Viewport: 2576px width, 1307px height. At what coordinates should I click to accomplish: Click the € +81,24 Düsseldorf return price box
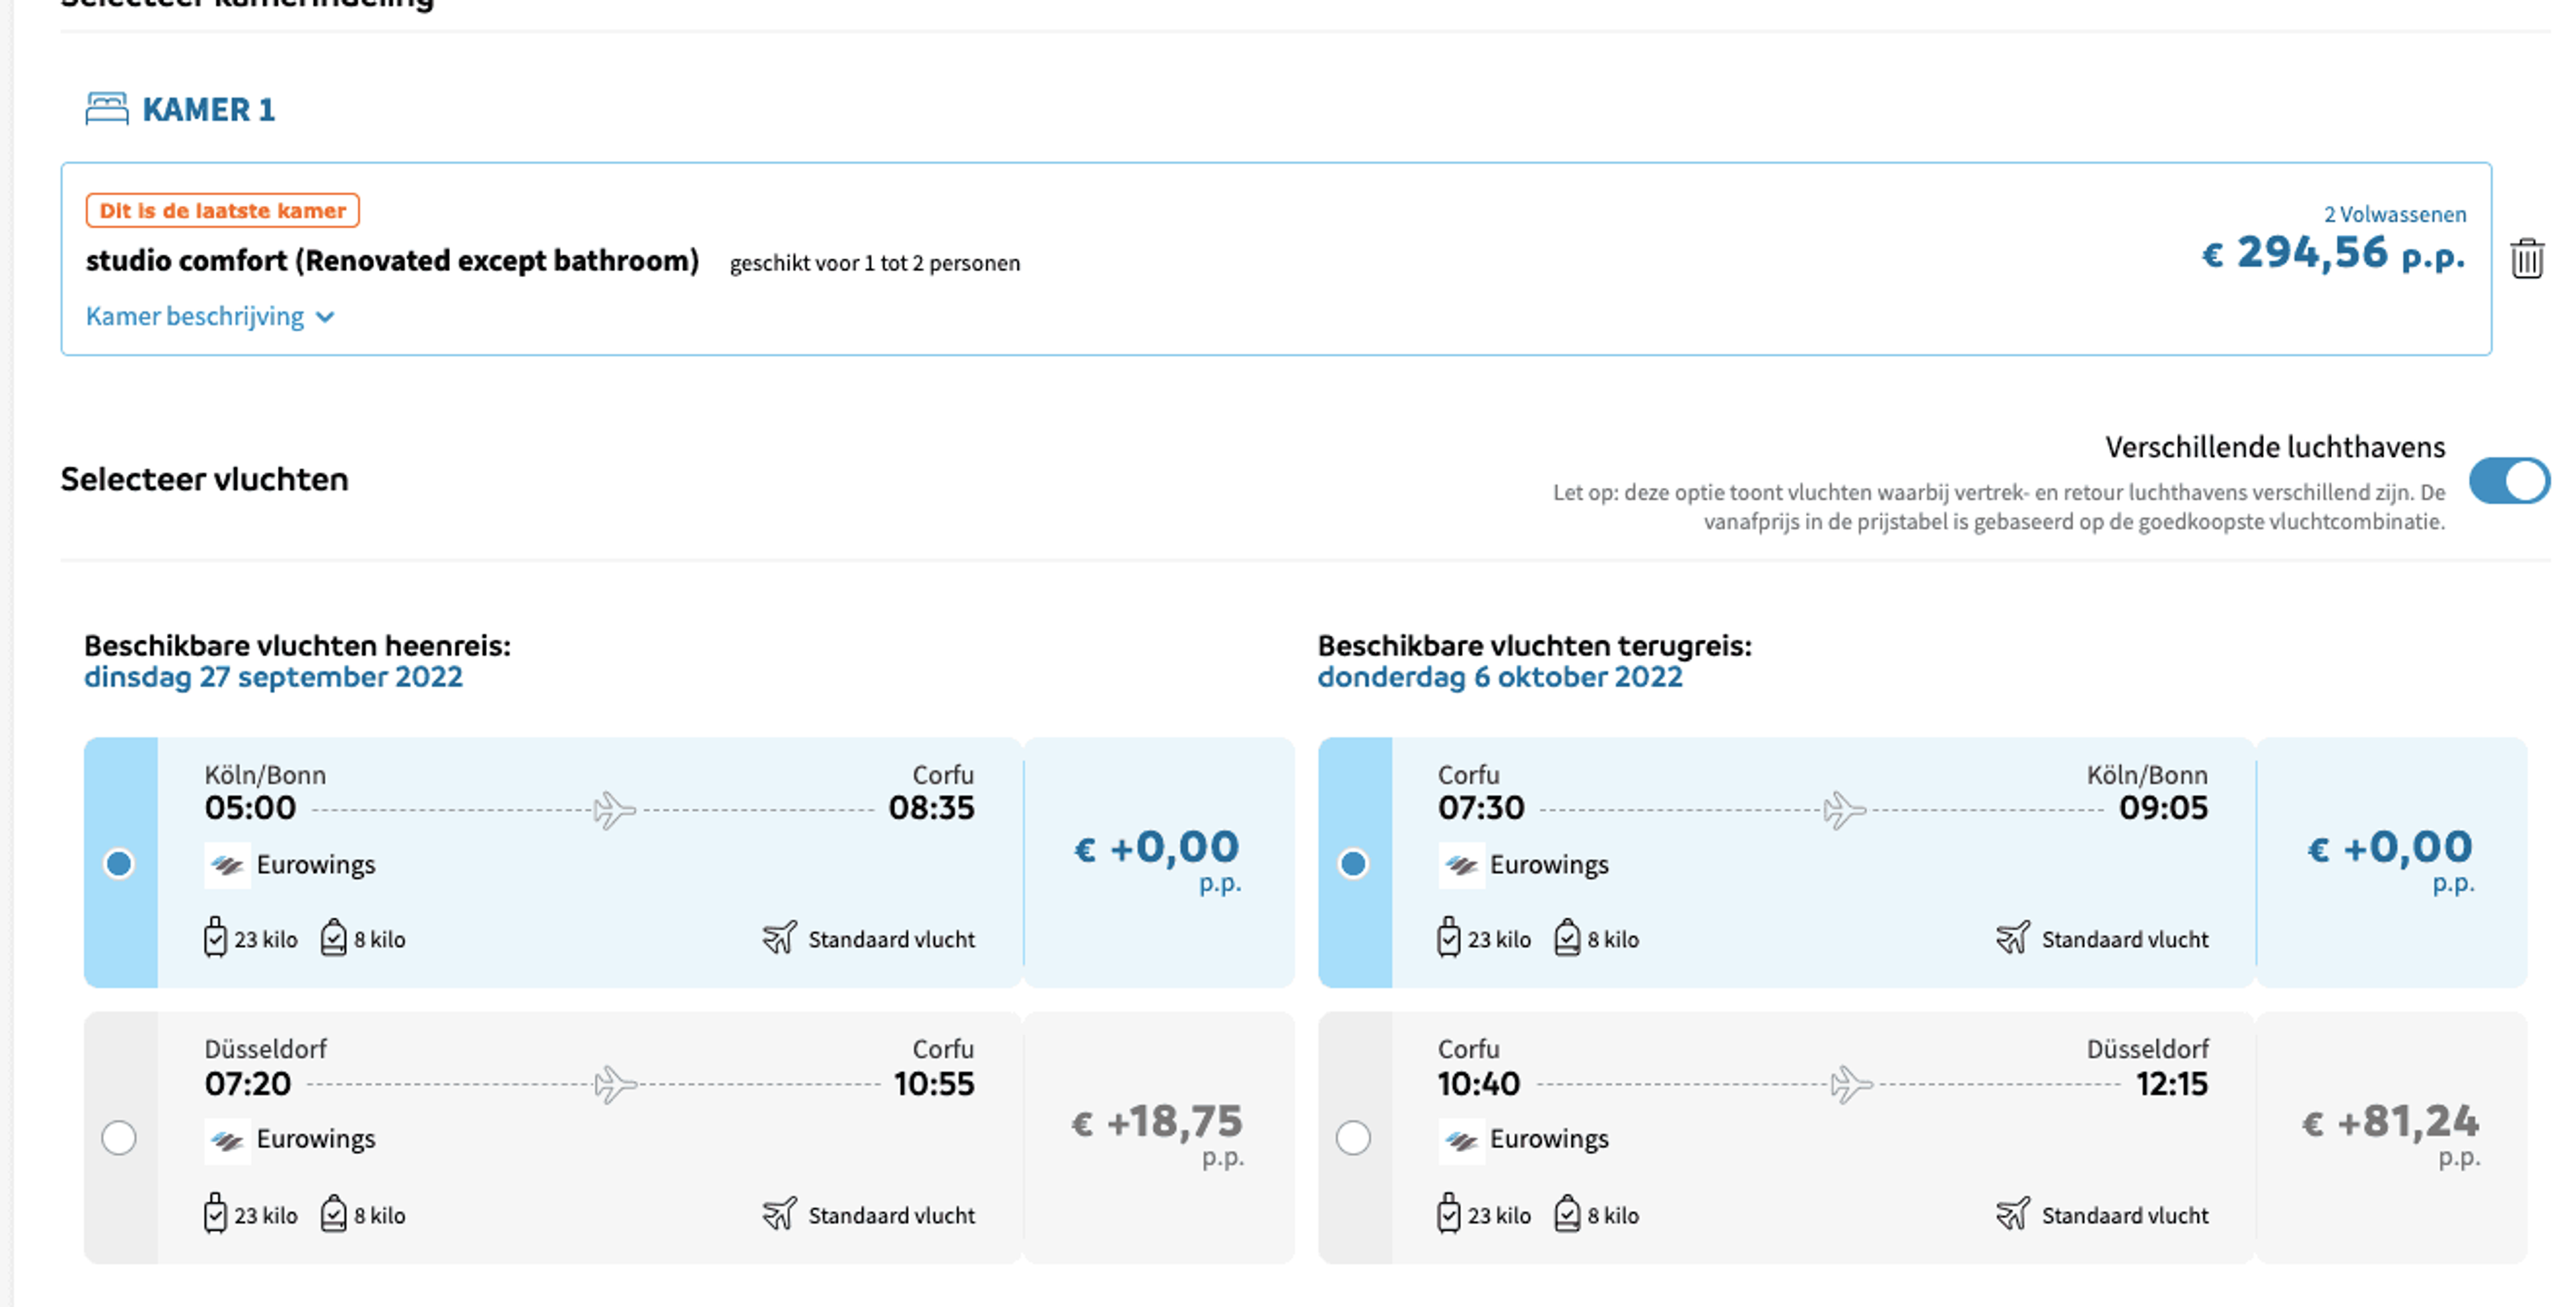coord(2392,1138)
